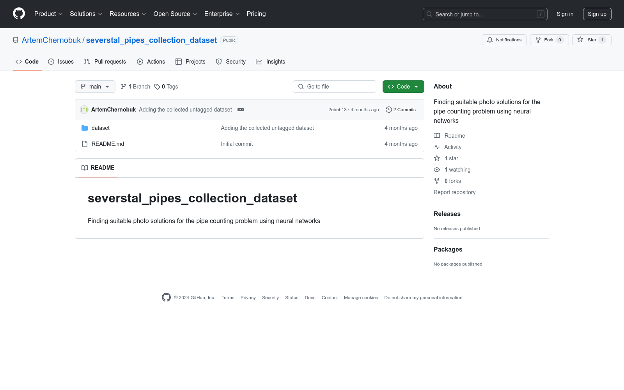The image size is (624, 390).
Task: Open the main branch selector dropdown
Action: [x=95, y=87]
